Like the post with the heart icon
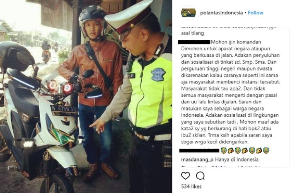 click(185, 176)
